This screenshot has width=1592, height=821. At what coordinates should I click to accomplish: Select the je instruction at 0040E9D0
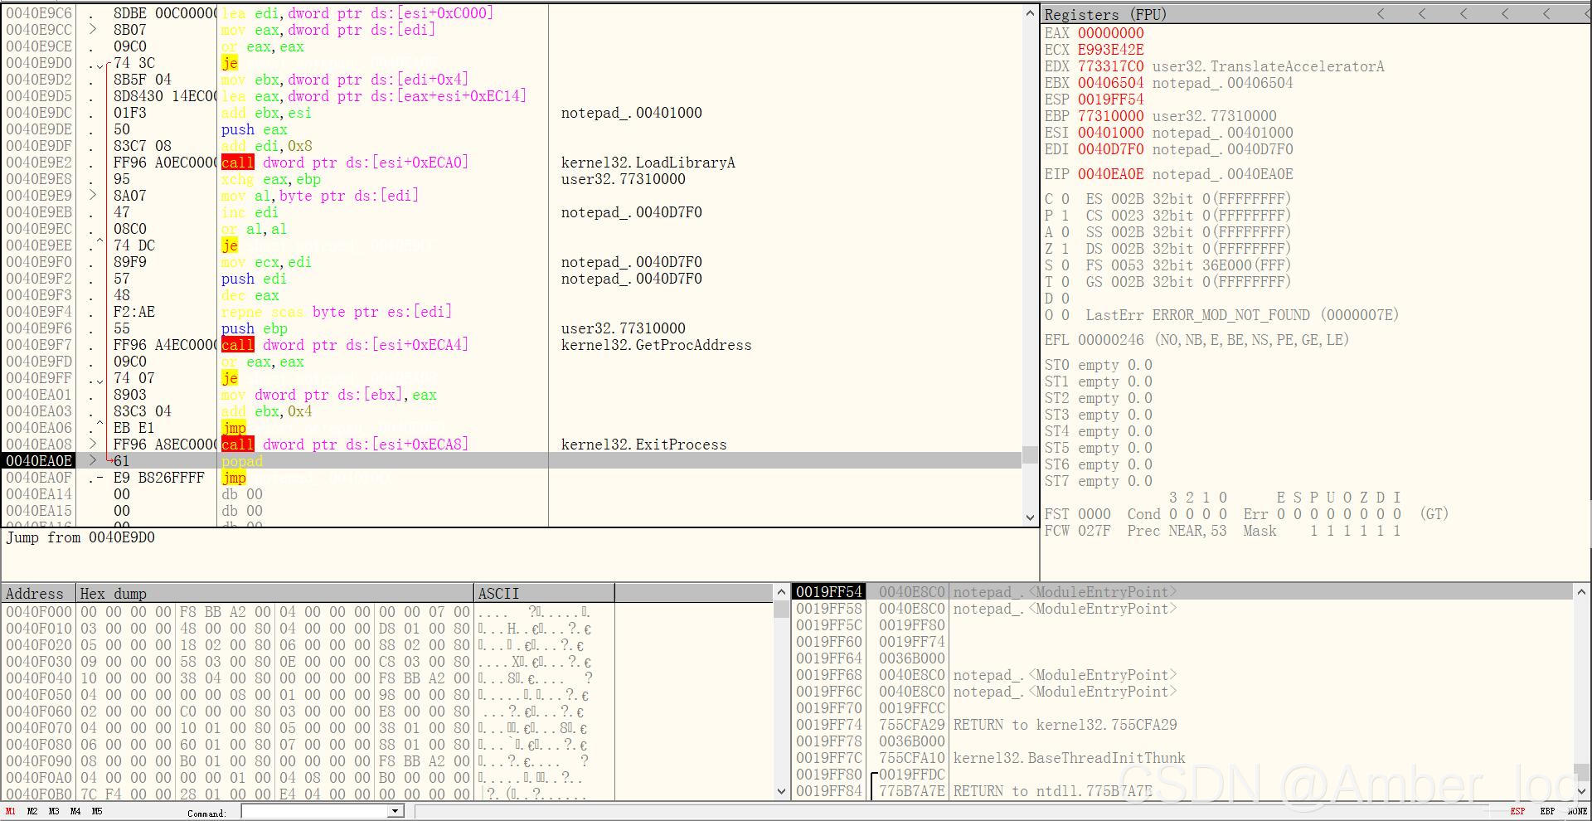pos(512,63)
